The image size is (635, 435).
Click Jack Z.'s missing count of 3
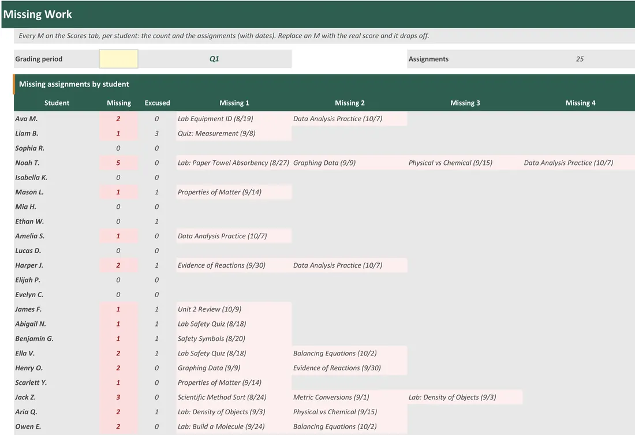click(x=118, y=397)
